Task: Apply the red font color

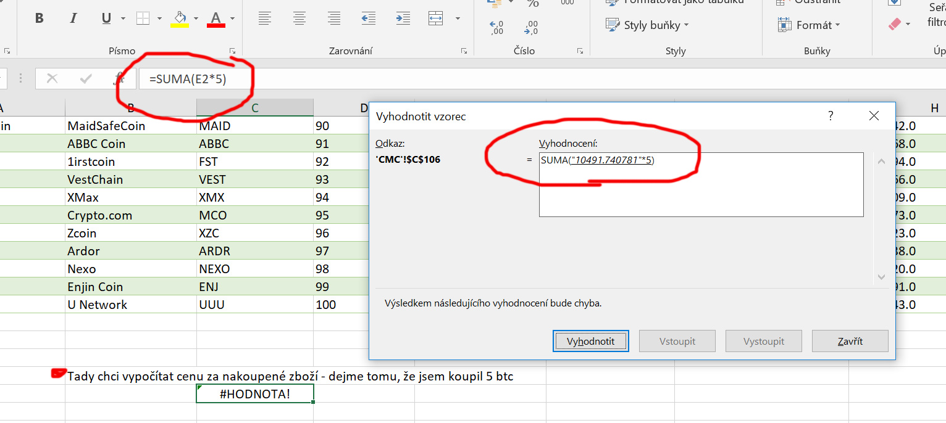Action: pos(216,18)
